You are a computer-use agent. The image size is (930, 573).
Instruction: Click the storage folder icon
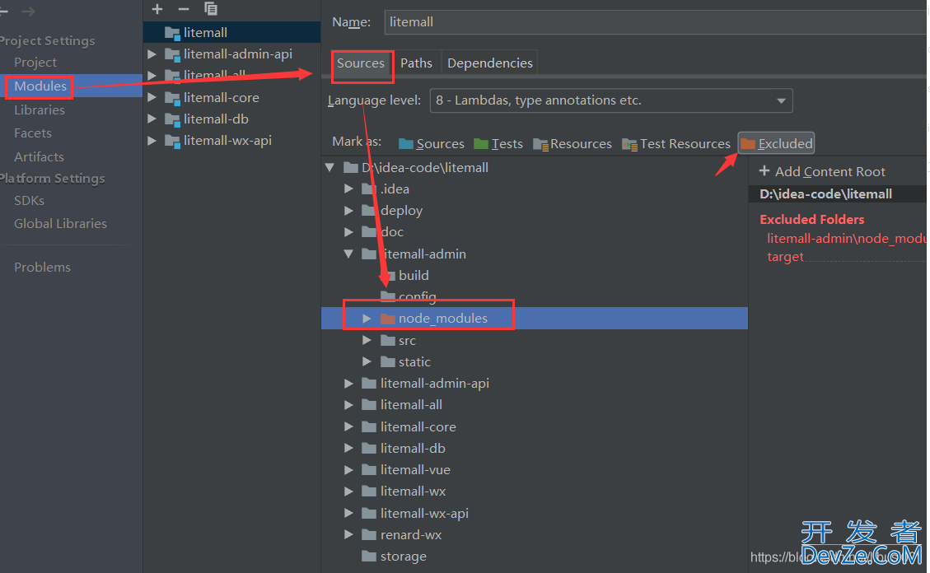pos(369,557)
